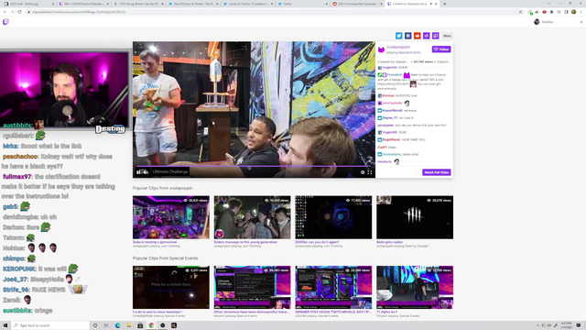The height and width of the screenshot is (330, 586).
Task: Bookmark this page with star icon
Action: (x=520, y=12)
